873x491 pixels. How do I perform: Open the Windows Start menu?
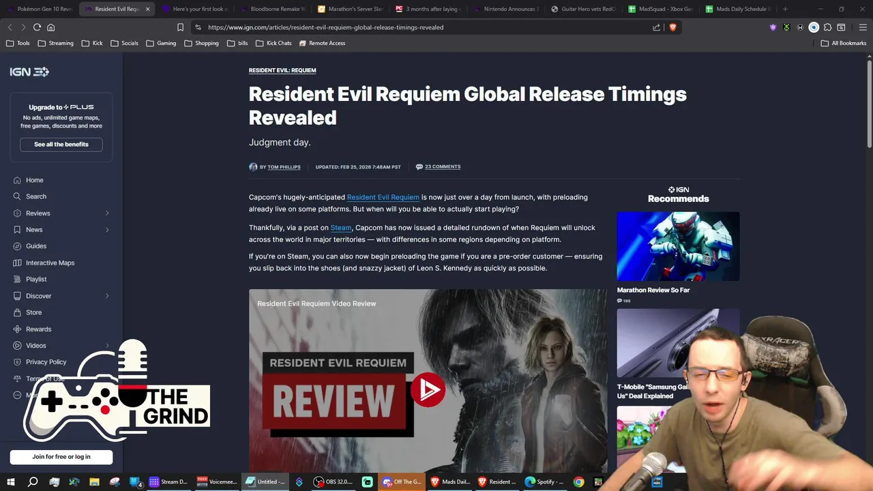11,482
